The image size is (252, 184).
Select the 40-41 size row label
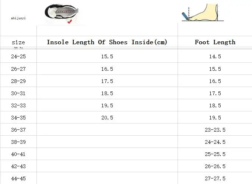[x=18, y=154]
